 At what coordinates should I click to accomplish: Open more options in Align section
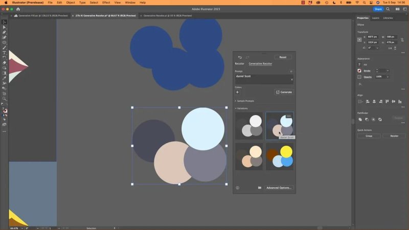[403, 107]
